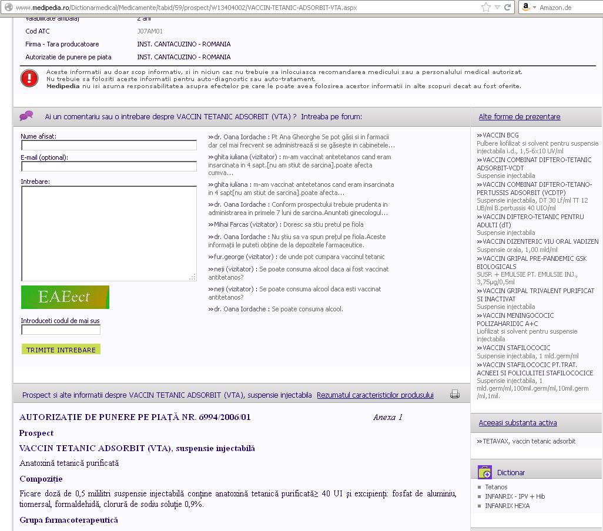Viewport: 603px width, 531px height.
Task: Click the browser URL address text
Action: [186, 7]
